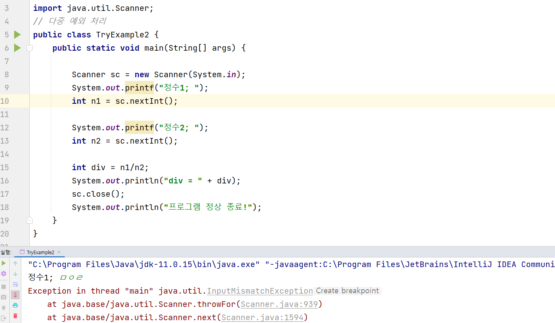
Task: Go down the stack trace arrow
Action: coord(15,274)
